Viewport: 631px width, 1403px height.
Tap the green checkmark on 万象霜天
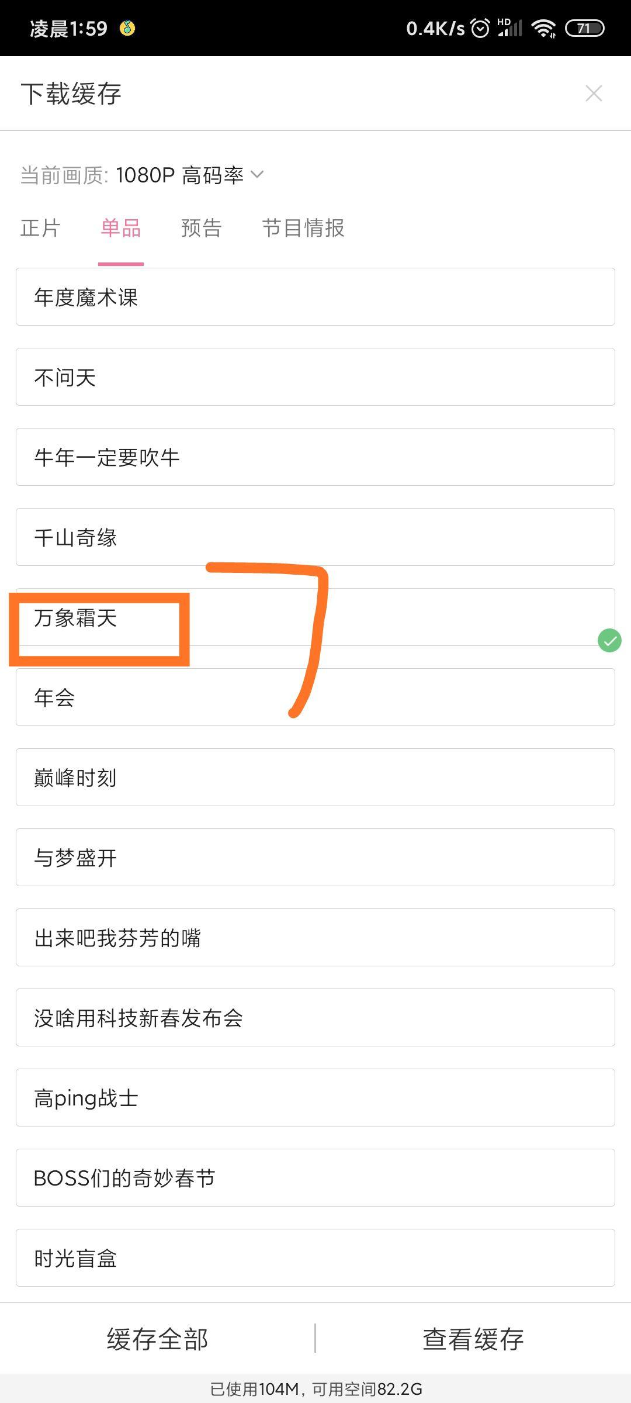pyautogui.click(x=609, y=641)
